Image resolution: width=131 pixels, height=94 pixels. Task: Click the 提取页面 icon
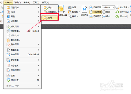[8, 31]
